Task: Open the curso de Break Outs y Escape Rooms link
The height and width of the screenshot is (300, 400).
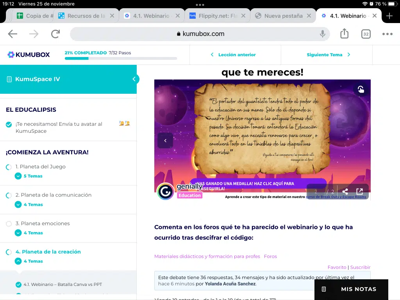Action: click(x=336, y=197)
